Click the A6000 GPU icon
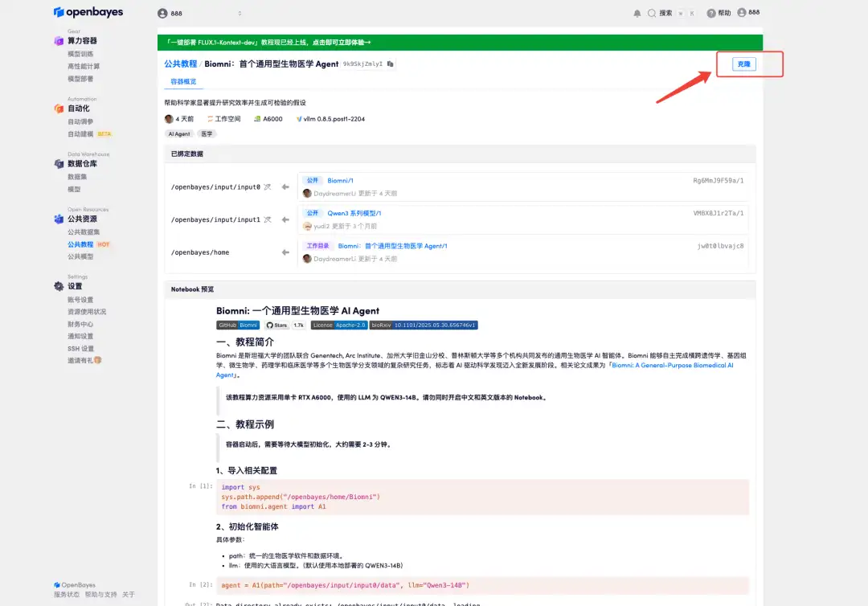Screen dimensions: 868x606 [257, 119]
